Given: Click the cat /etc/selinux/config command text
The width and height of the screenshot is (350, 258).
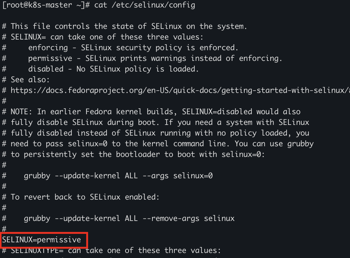Looking at the screenshot, I should coord(145,5).
